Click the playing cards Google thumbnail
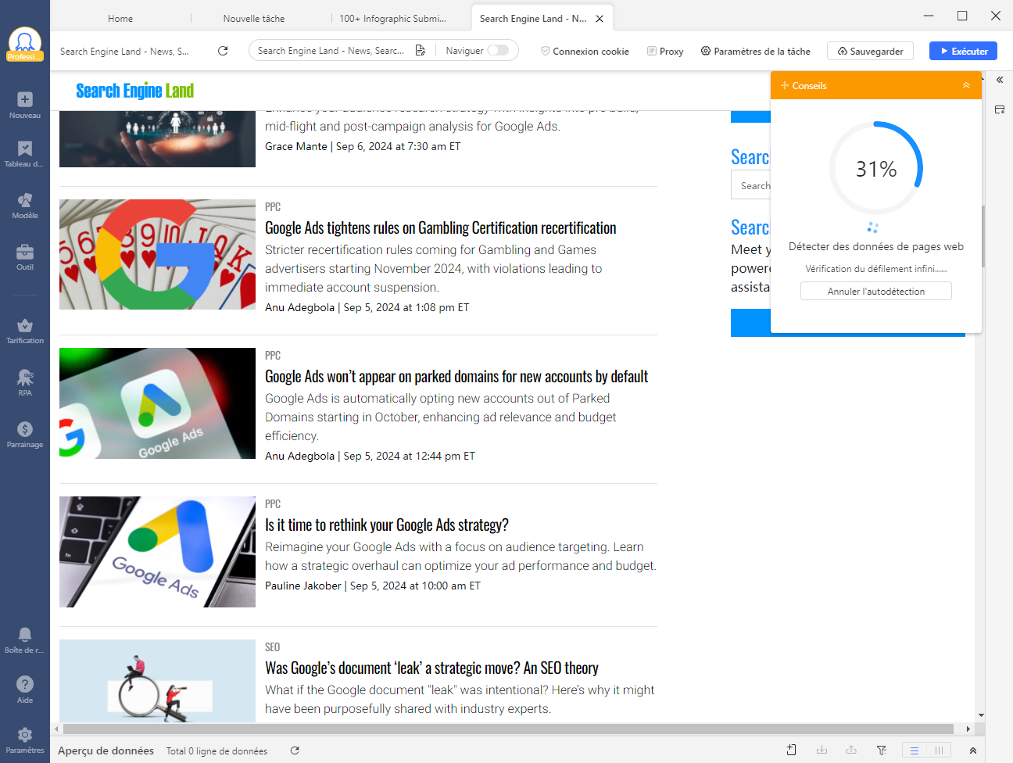Image resolution: width=1013 pixels, height=763 pixels. (x=157, y=254)
